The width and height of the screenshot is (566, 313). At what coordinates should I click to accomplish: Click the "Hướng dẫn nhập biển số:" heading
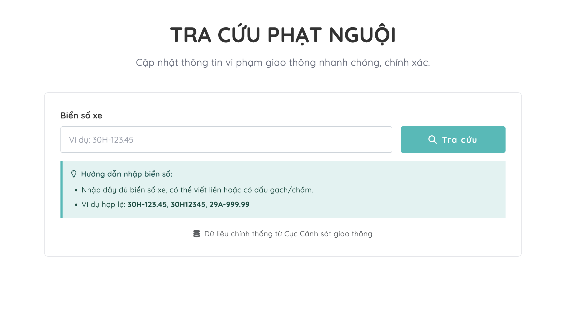pyautogui.click(x=126, y=174)
